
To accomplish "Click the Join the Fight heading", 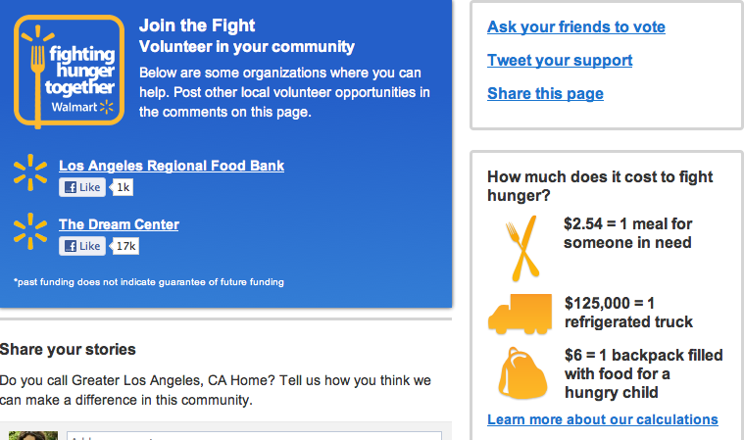I will (197, 25).
